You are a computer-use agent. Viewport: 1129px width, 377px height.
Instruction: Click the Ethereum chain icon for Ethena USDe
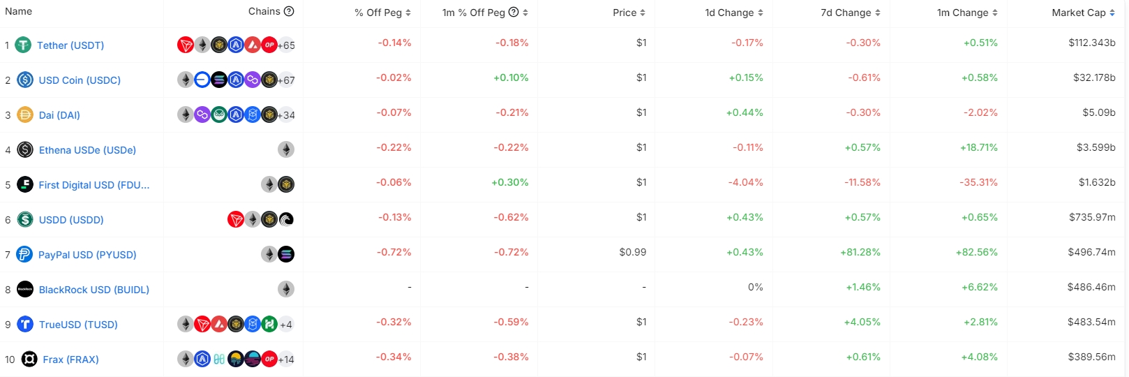click(x=286, y=149)
